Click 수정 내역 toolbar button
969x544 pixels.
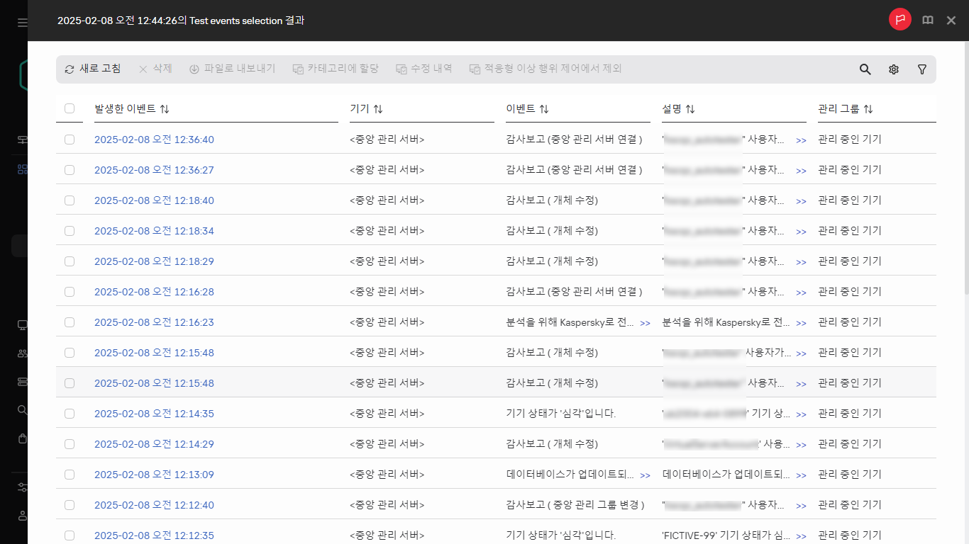[424, 69]
